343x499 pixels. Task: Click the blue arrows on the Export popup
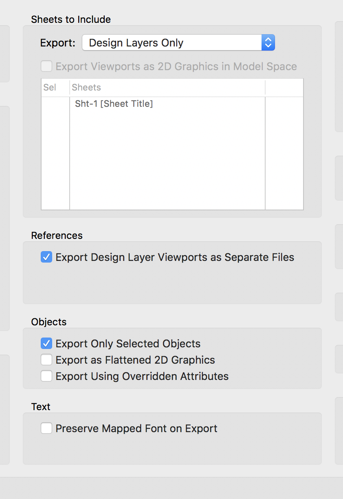[268, 43]
